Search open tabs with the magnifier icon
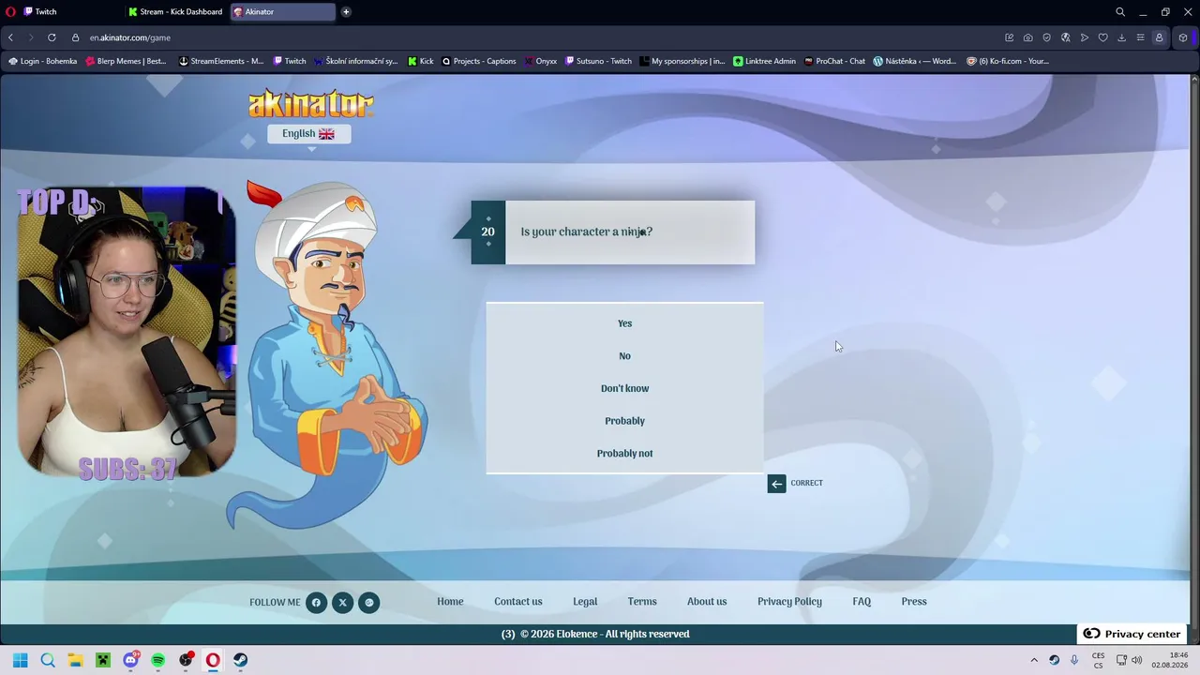The height and width of the screenshot is (675, 1200). [x=1120, y=12]
